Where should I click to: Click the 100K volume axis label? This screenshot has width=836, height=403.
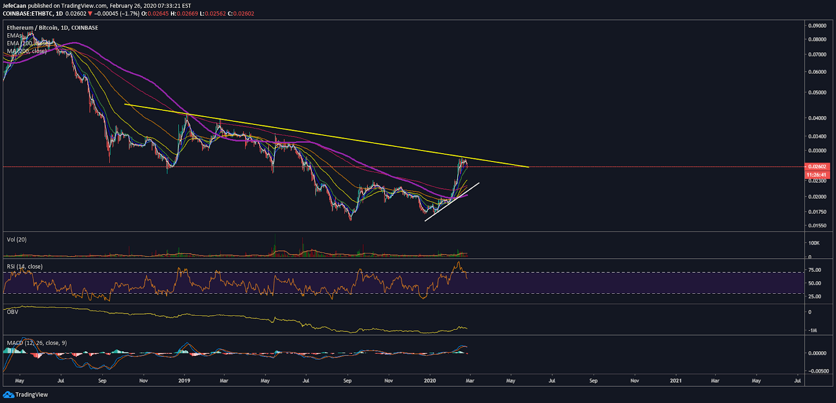[x=814, y=243]
